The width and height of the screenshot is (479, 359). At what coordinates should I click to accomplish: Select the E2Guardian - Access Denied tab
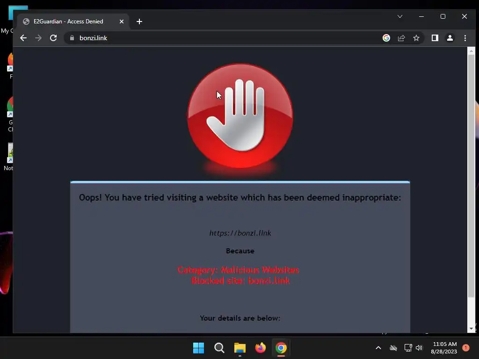pyautogui.click(x=73, y=22)
